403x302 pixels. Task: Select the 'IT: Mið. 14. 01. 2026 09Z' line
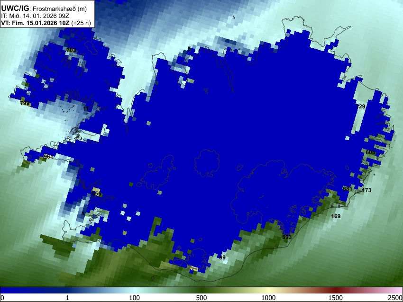click(35, 16)
